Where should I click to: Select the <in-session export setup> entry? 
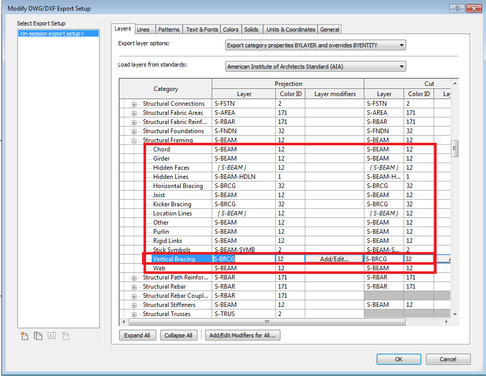tap(59, 34)
